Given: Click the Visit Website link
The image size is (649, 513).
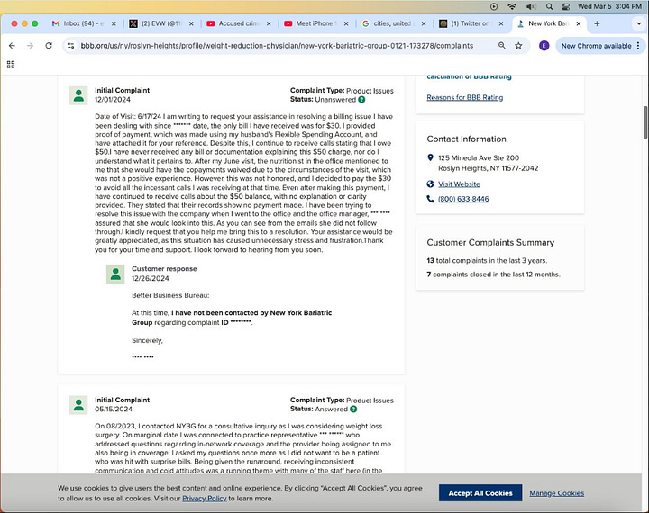Looking at the screenshot, I should (459, 184).
